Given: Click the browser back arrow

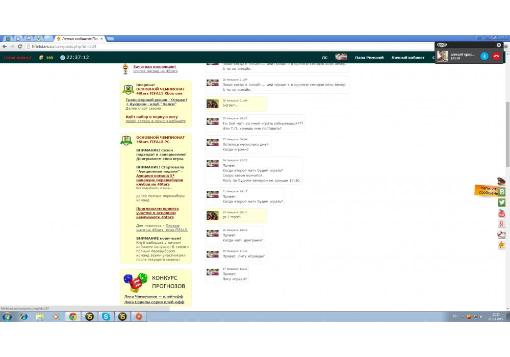Looking at the screenshot, I should 5,46.
